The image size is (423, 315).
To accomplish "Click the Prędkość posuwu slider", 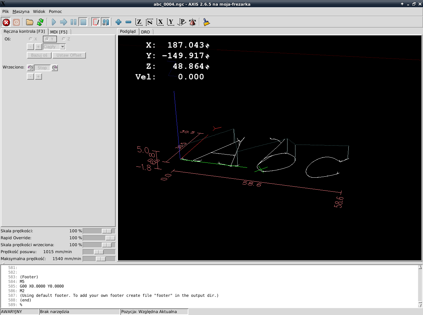I will coord(99,252).
